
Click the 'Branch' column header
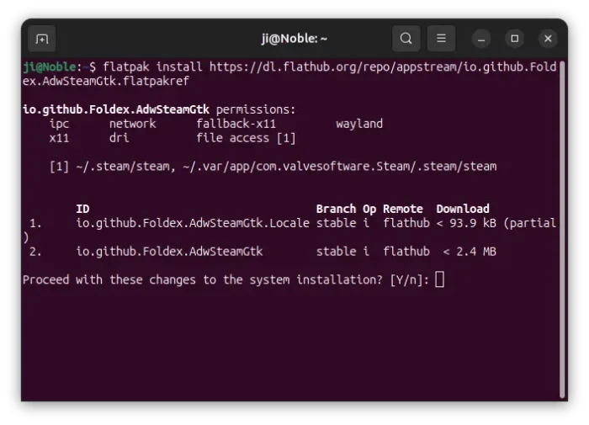tap(336, 209)
